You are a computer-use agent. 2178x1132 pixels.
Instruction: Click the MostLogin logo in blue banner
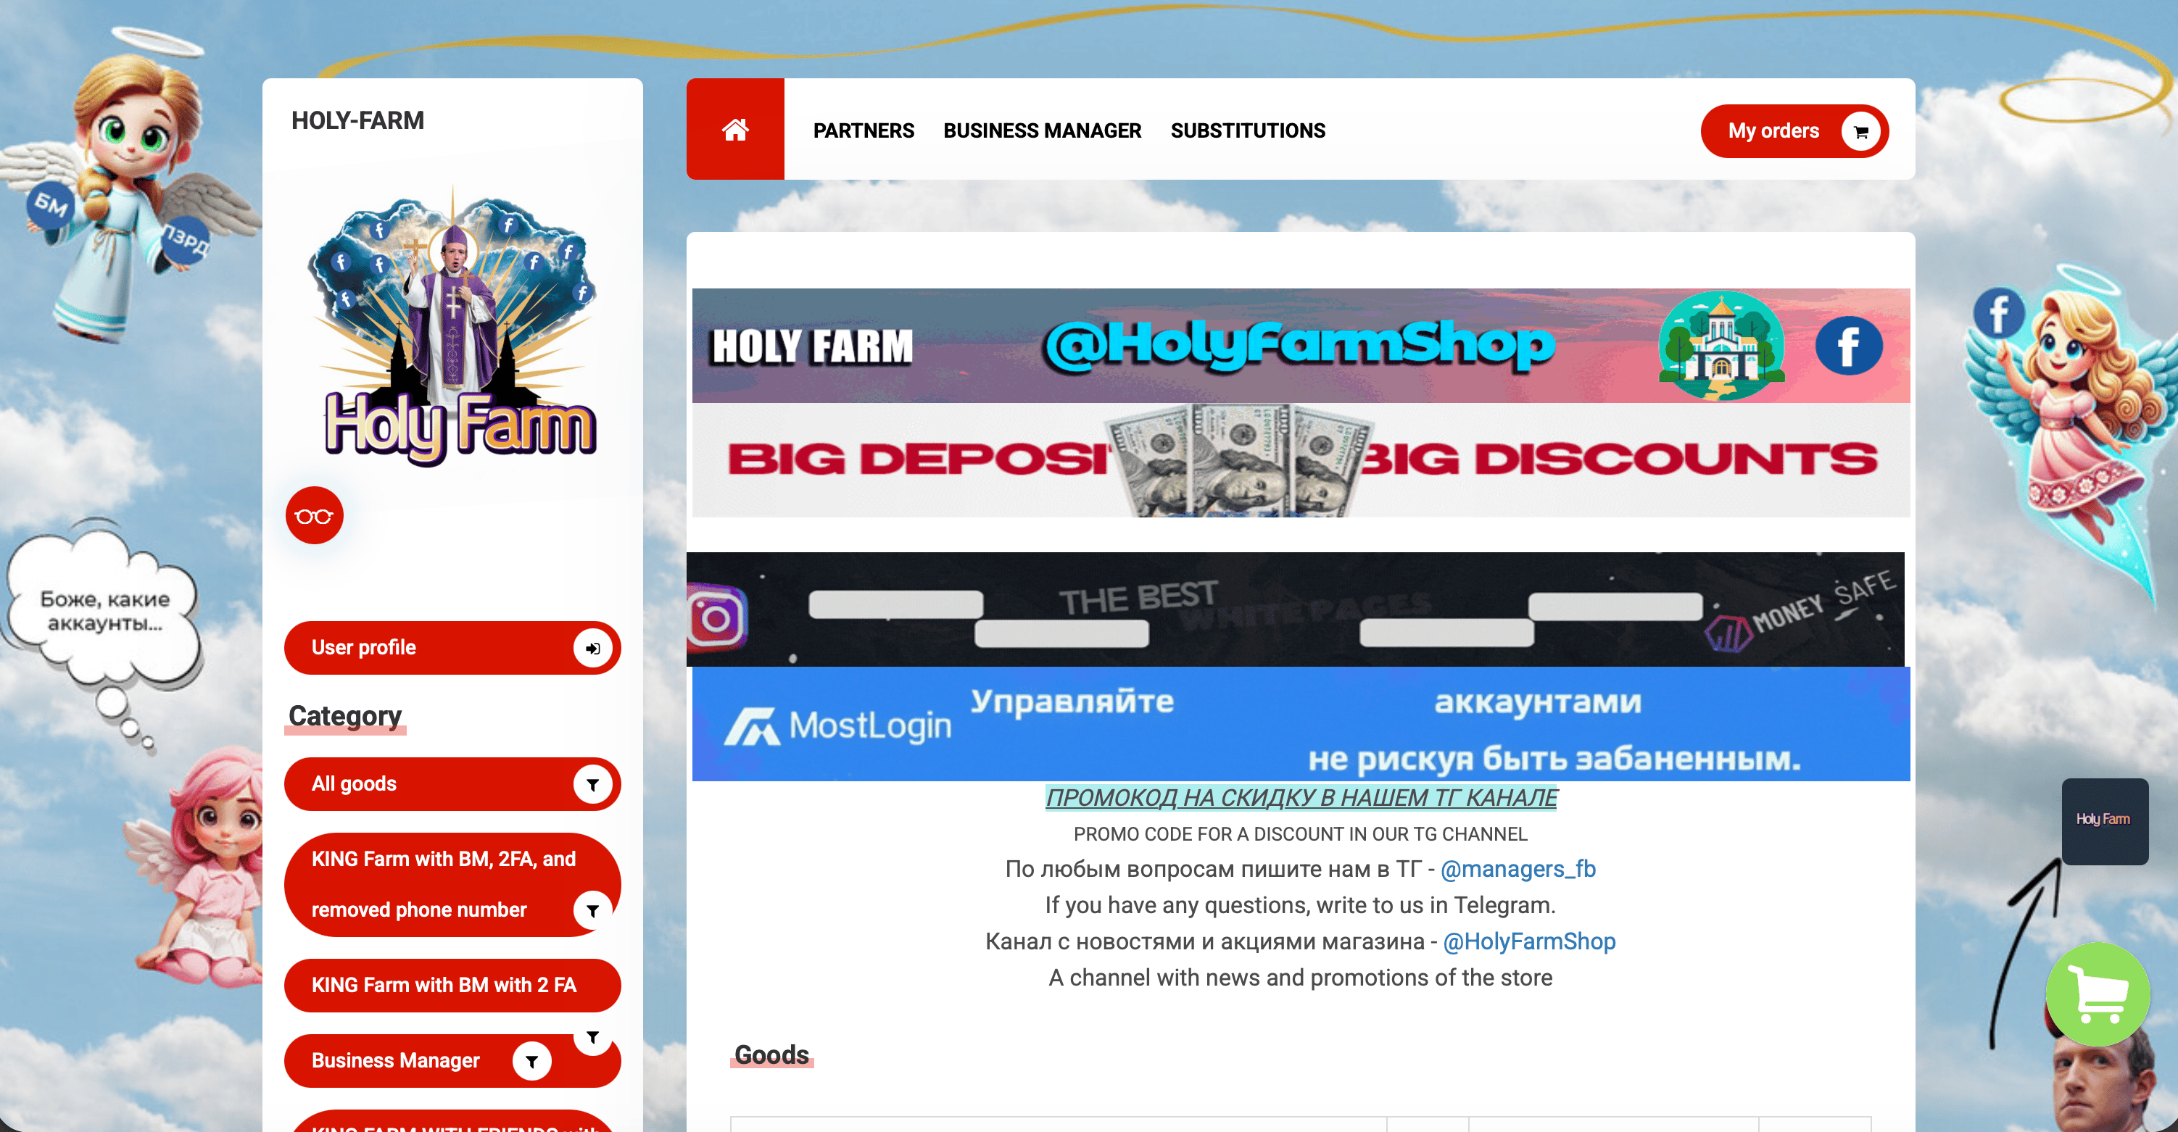tap(837, 725)
